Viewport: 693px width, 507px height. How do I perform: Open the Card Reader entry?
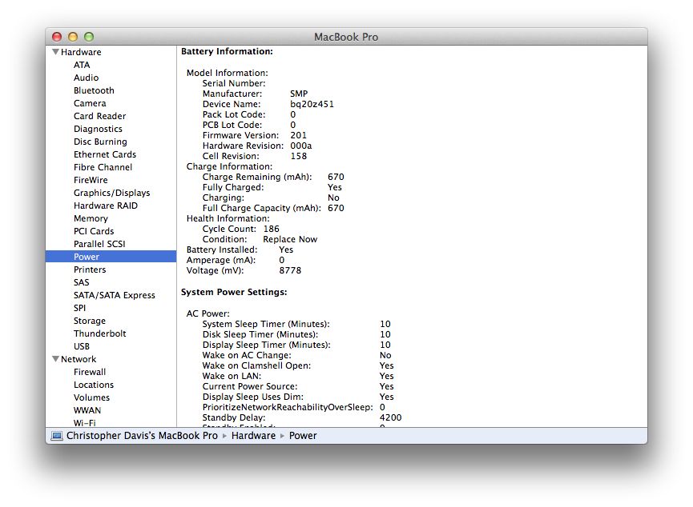(100, 116)
